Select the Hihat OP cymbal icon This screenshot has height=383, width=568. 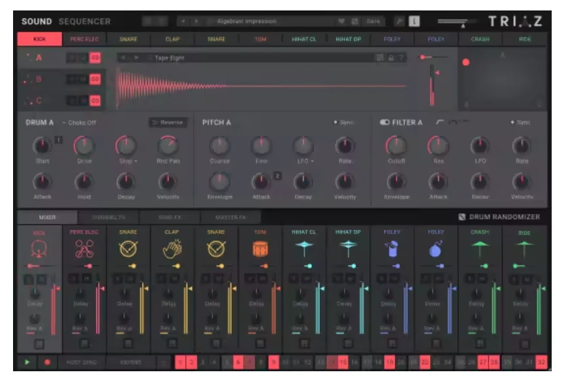(x=348, y=249)
